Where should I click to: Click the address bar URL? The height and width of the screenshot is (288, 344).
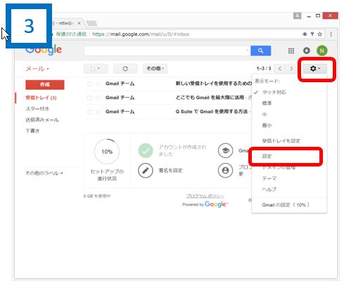pyautogui.click(x=141, y=34)
